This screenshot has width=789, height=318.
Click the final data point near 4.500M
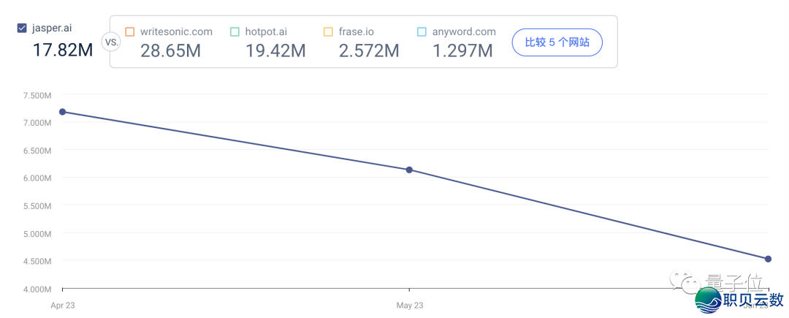point(768,259)
